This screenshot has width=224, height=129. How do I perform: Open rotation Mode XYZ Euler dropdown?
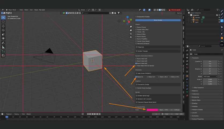(210, 76)
